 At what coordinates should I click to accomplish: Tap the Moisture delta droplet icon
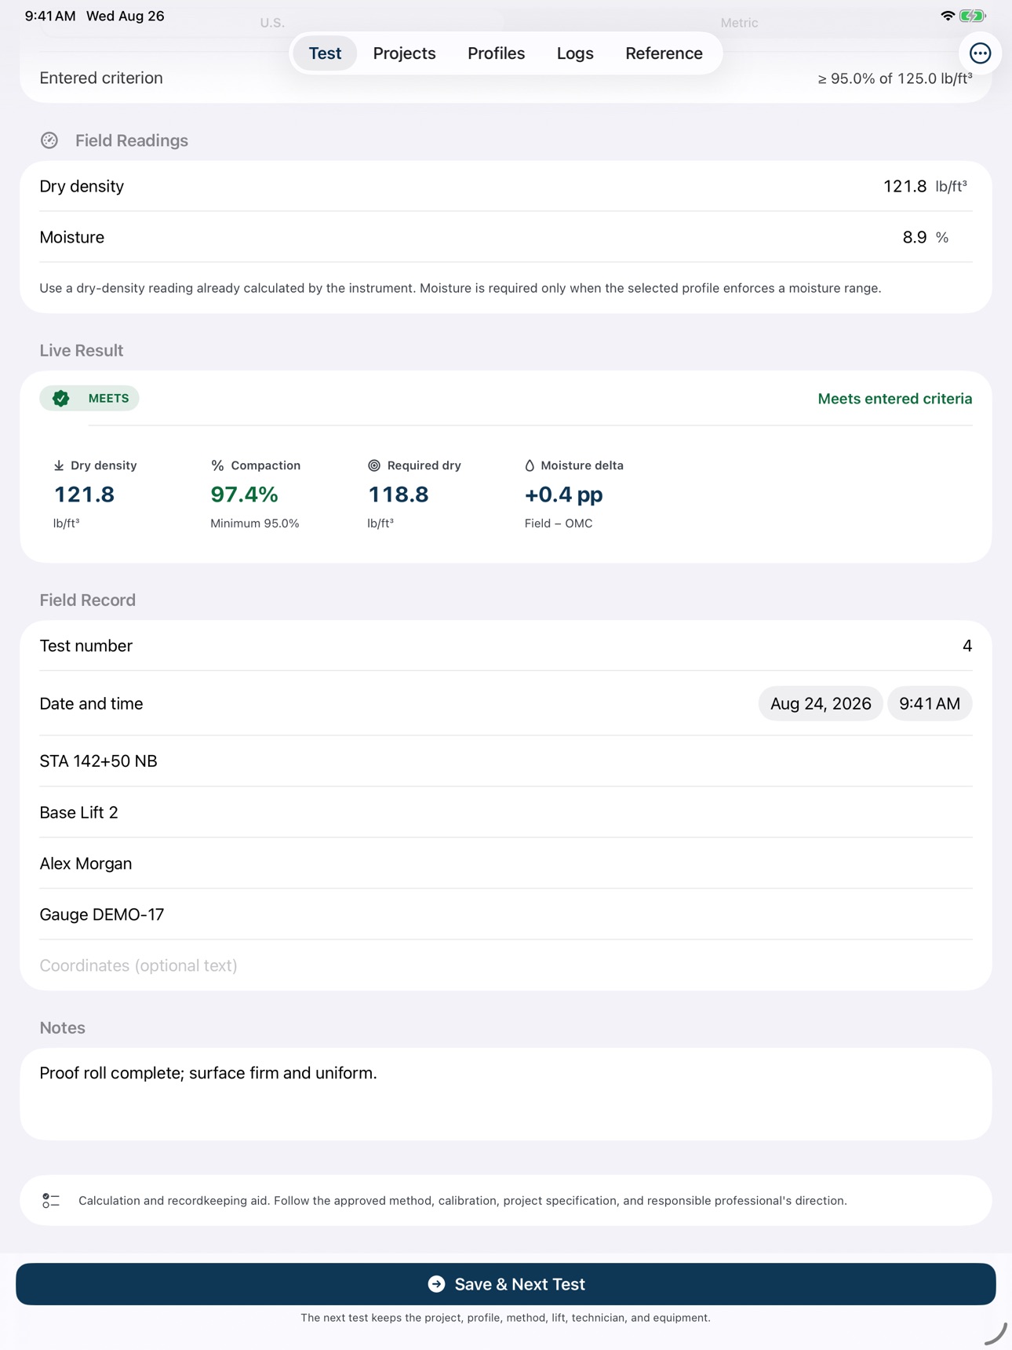pyautogui.click(x=530, y=465)
